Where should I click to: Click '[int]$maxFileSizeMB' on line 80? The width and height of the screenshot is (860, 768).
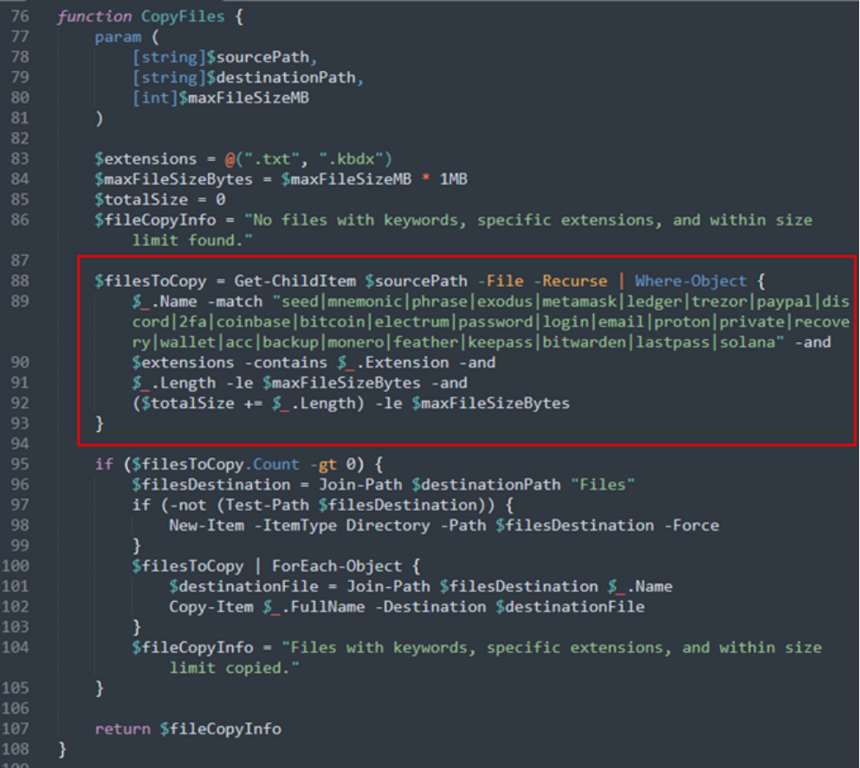pyautogui.click(x=221, y=98)
